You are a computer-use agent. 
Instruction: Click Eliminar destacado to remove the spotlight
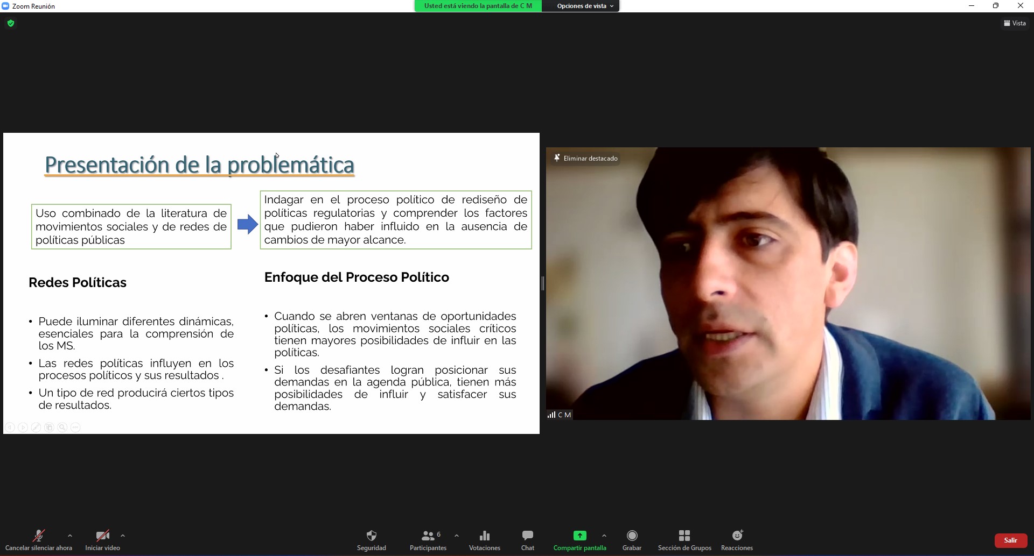point(590,158)
